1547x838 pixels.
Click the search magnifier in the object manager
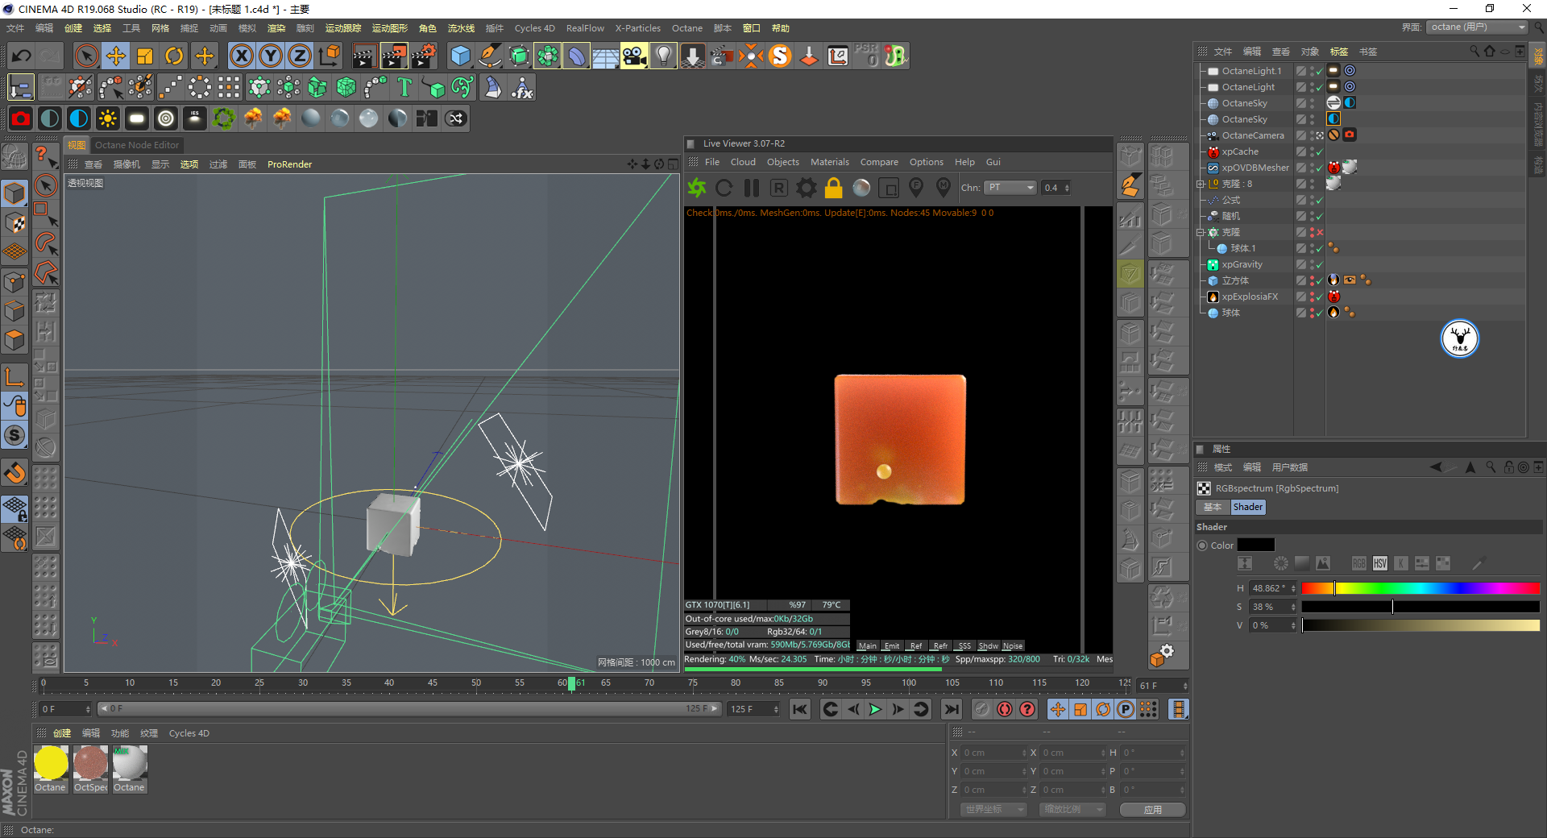click(1474, 52)
